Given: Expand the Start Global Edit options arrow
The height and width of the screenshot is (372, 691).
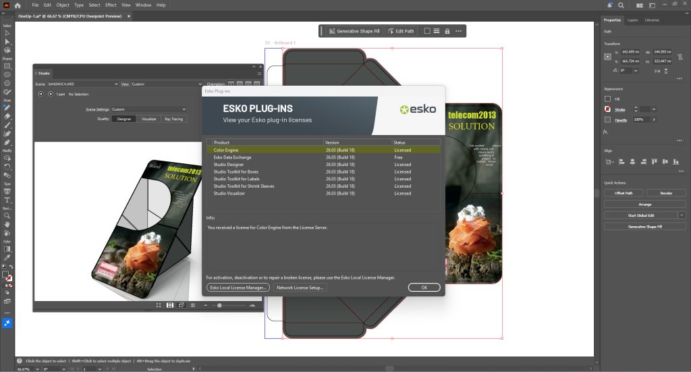Looking at the screenshot, I should point(682,215).
